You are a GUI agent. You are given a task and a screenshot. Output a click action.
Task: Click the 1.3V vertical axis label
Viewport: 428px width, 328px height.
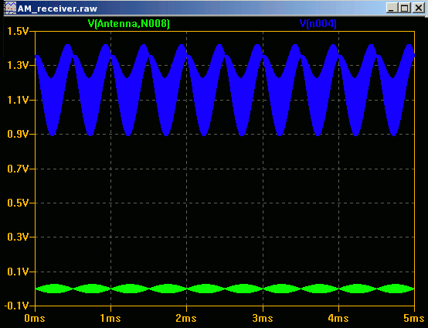pos(18,66)
